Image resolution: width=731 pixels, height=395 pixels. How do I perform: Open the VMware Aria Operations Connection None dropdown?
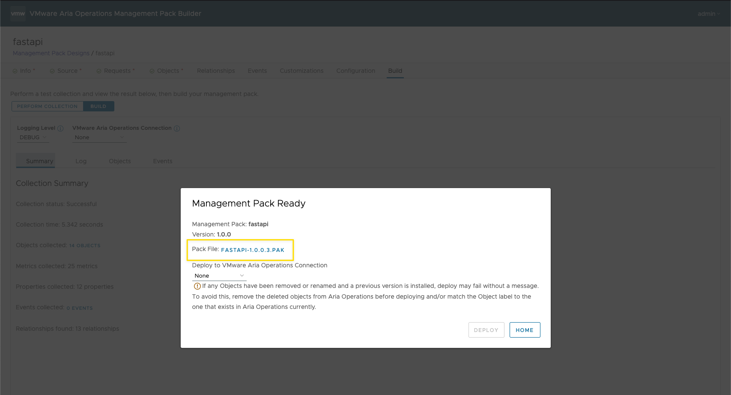[99, 138]
